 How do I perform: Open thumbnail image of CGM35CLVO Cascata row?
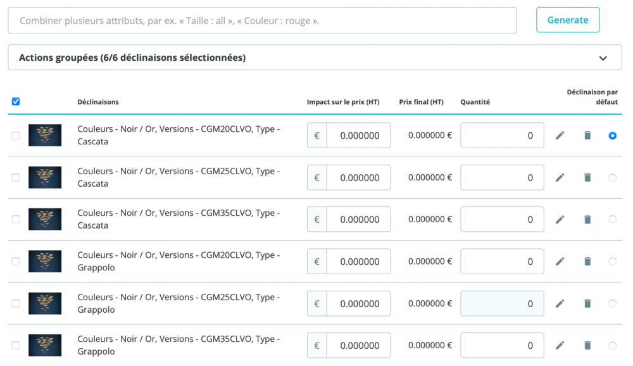pyautogui.click(x=45, y=219)
